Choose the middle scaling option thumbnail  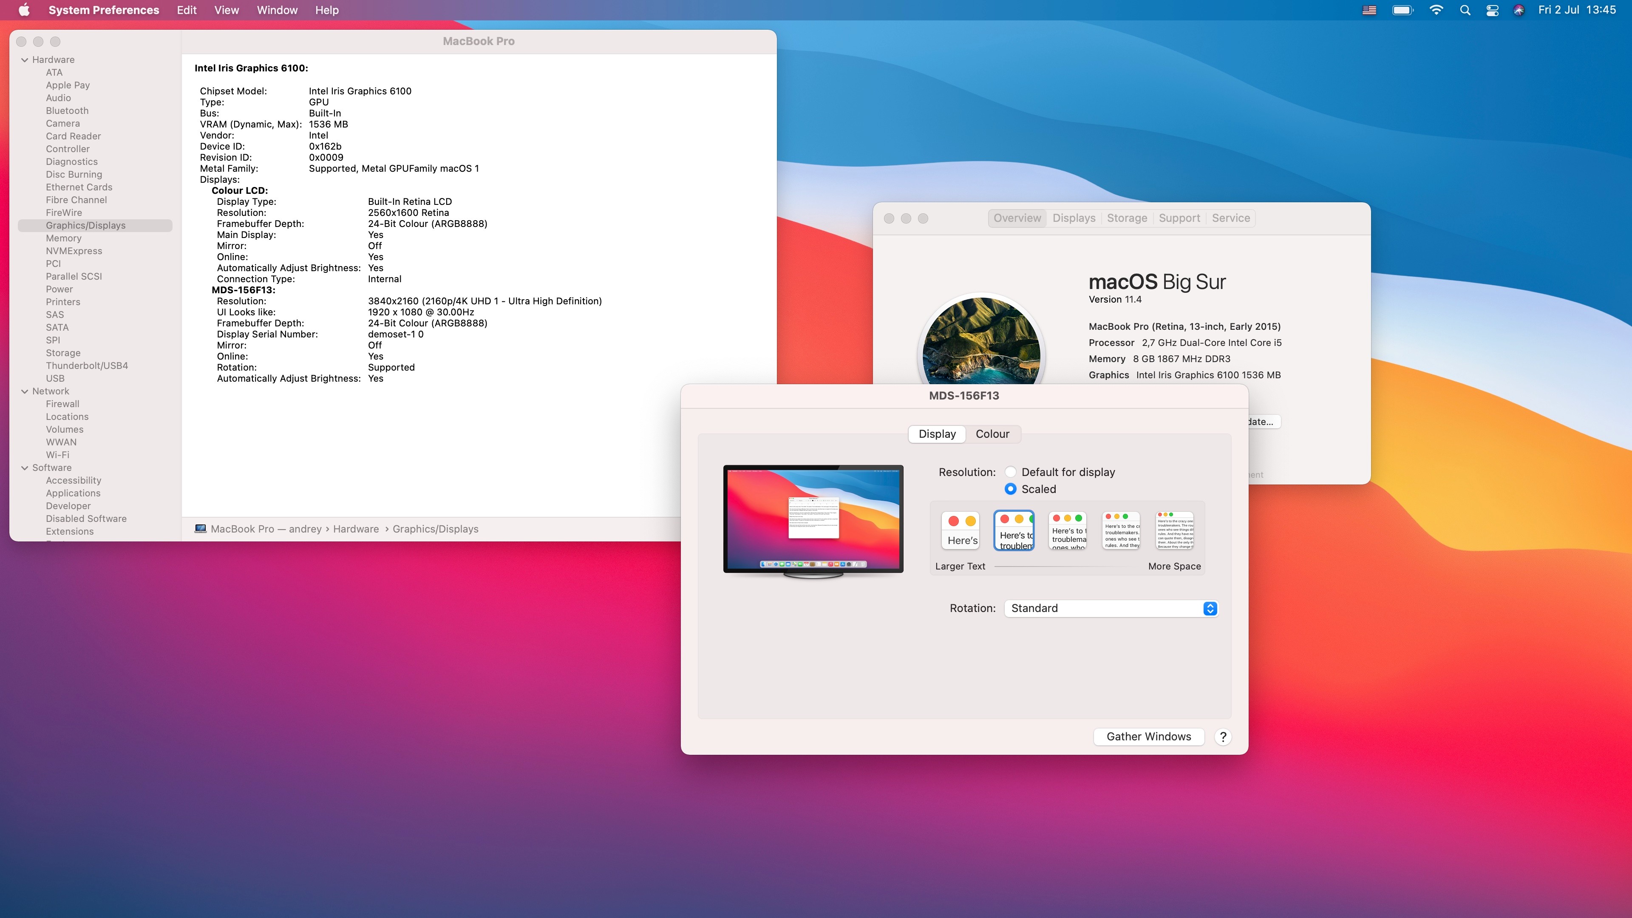pos(1068,530)
